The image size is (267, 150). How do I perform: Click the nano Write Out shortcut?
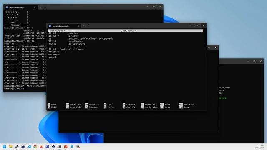pos(76,105)
